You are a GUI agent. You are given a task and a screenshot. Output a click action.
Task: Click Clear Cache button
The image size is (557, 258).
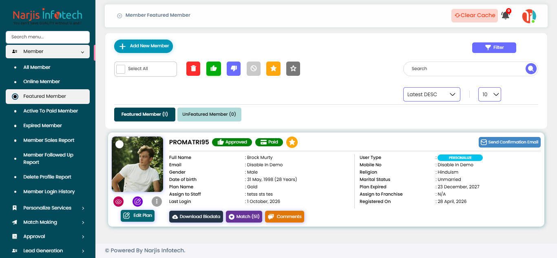tap(475, 15)
